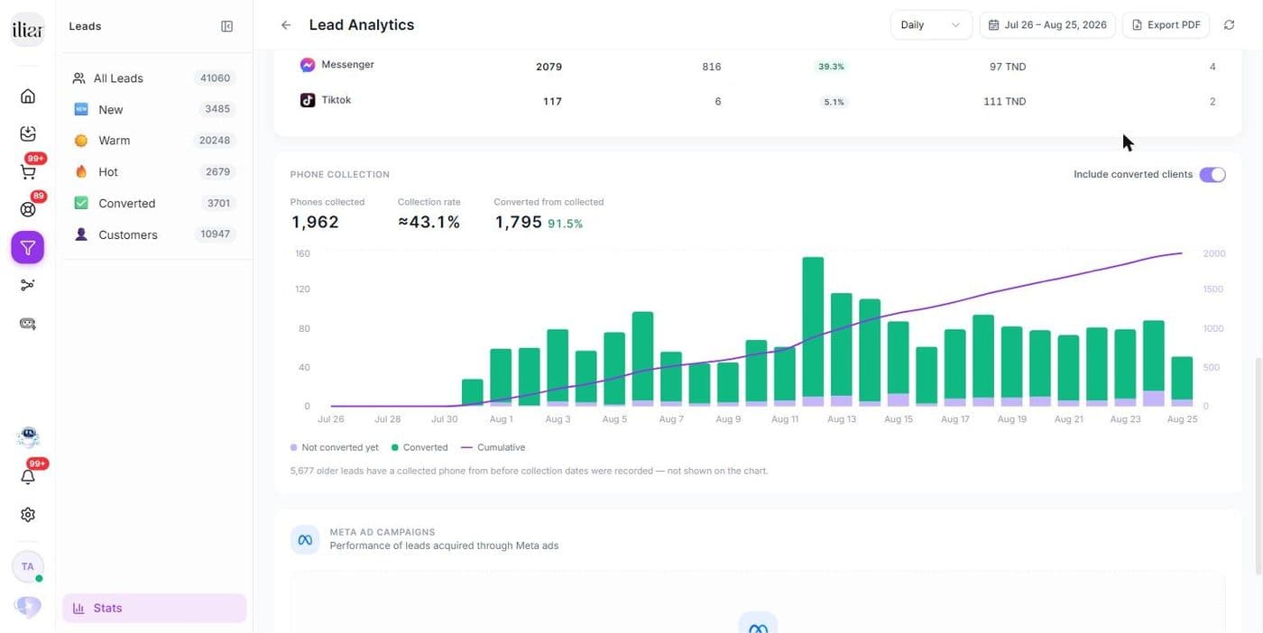The height and width of the screenshot is (633, 1263).
Task: Open settings gear in left rail
Action: tap(28, 515)
